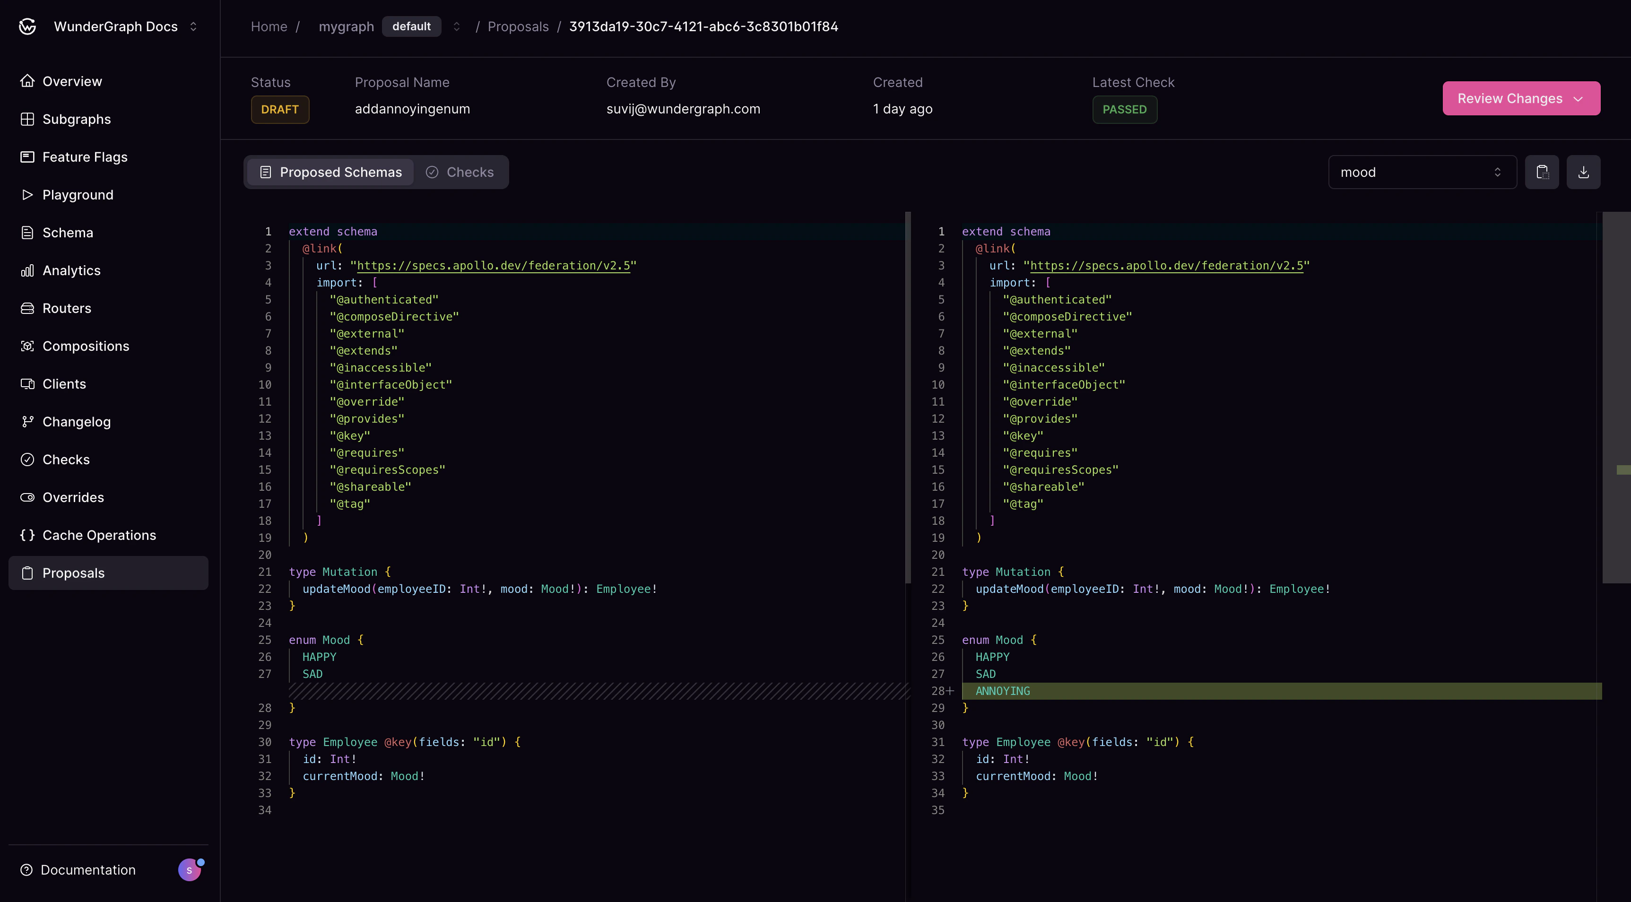Click the WunderGraph logo
This screenshot has height=902, width=1631.
26,26
